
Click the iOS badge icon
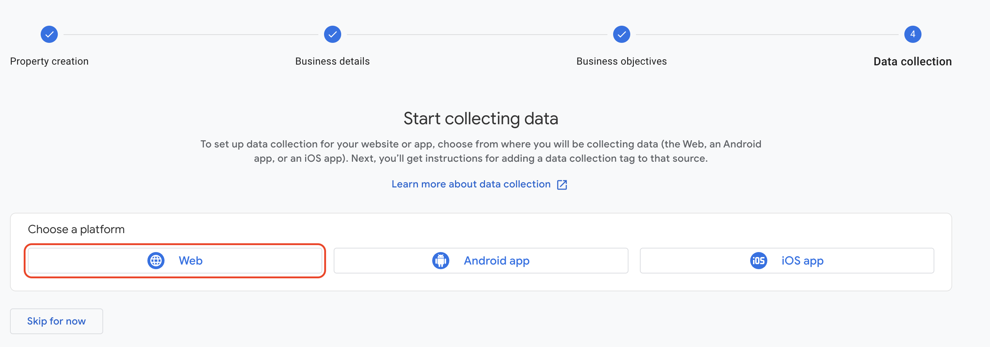coord(758,261)
